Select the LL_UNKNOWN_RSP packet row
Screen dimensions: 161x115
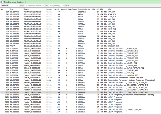75,75
